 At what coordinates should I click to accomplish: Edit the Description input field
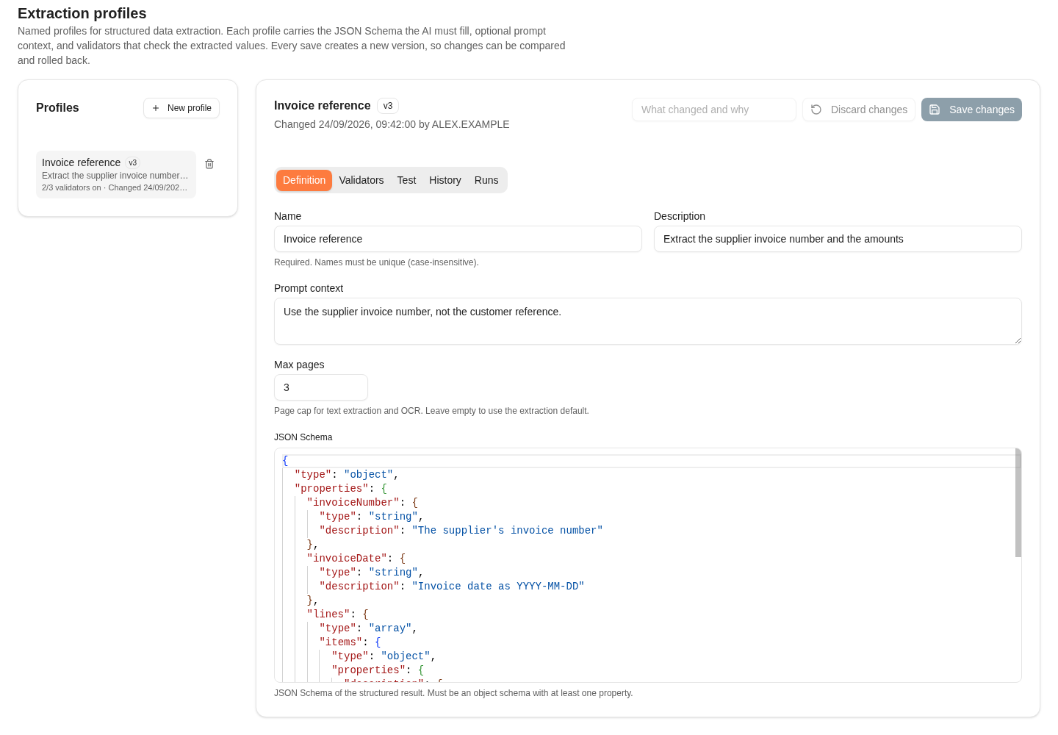(x=838, y=239)
